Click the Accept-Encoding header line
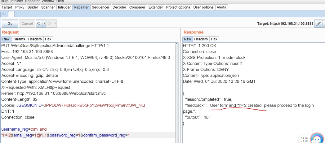The image size is (325, 143). click(x=30, y=76)
